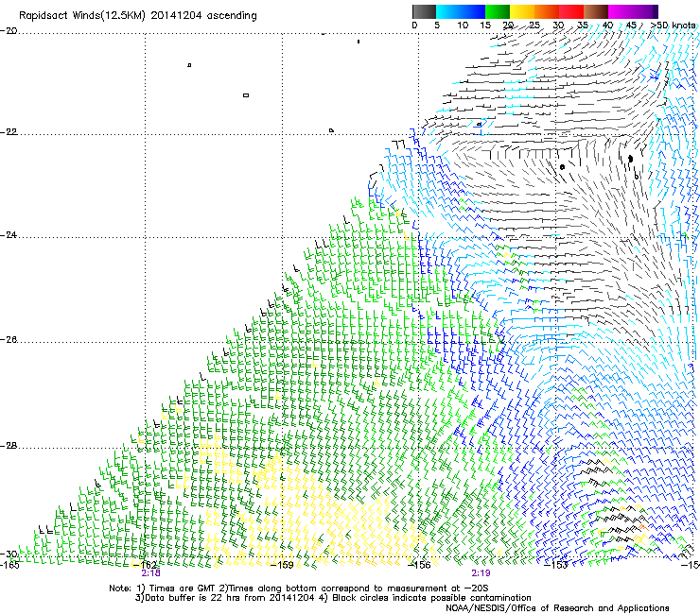Screen dimensions: 700x614
Task: Click the '-26' latitude axis label
Action: (x=9, y=340)
